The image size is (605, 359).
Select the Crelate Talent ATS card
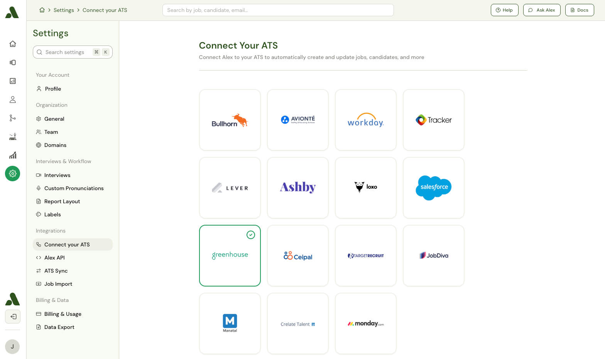point(298,324)
